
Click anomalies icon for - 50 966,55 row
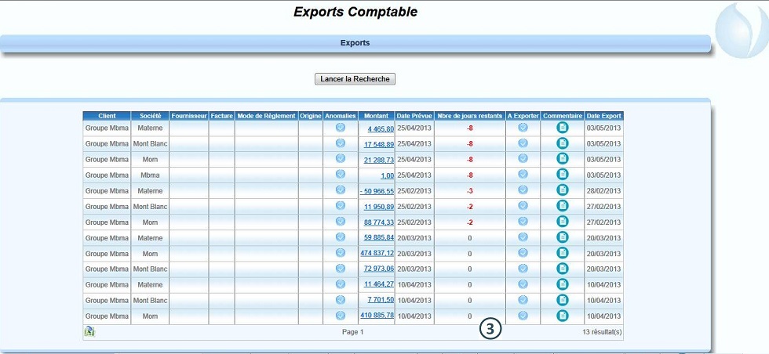click(x=341, y=190)
